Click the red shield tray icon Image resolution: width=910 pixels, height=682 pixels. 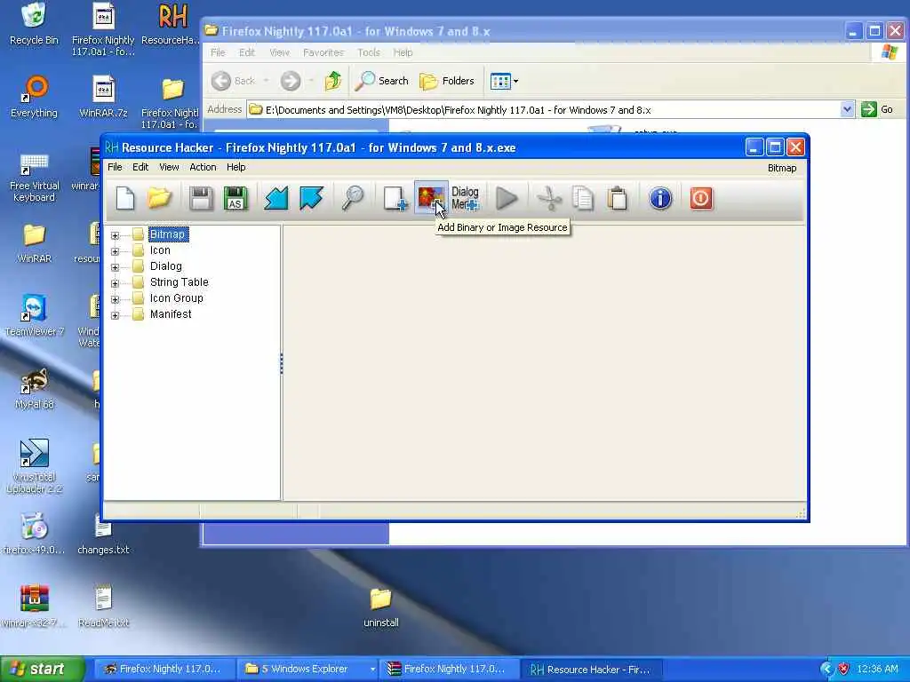843,670
